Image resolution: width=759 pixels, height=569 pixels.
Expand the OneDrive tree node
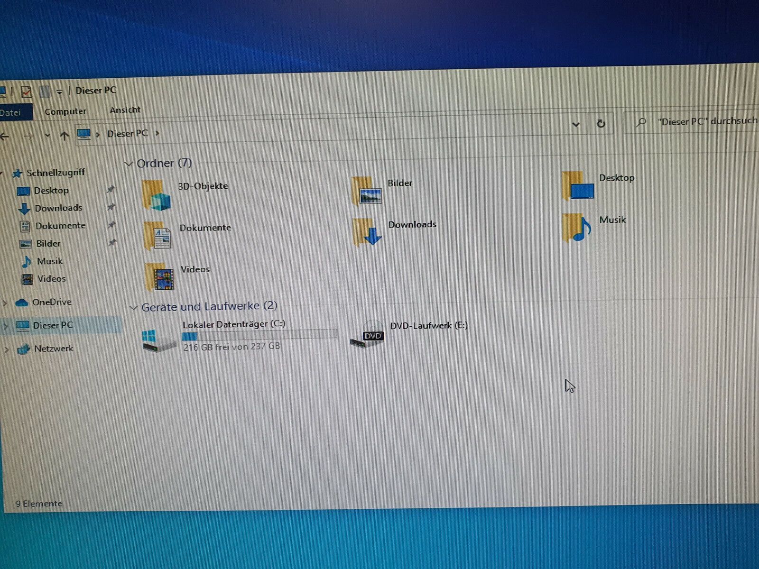pos(5,303)
